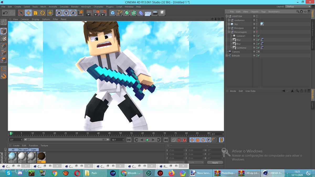This screenshot has height=177, width=315.
Task: Open the spline tool icon
Action: tap(120, 13)
